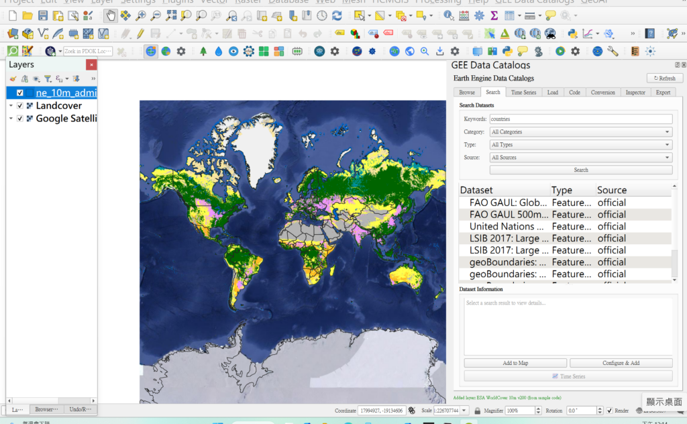The width and height of the screenshot is (687, 424).
Task: Open the Identify Features tool
Action: point(448,15)
